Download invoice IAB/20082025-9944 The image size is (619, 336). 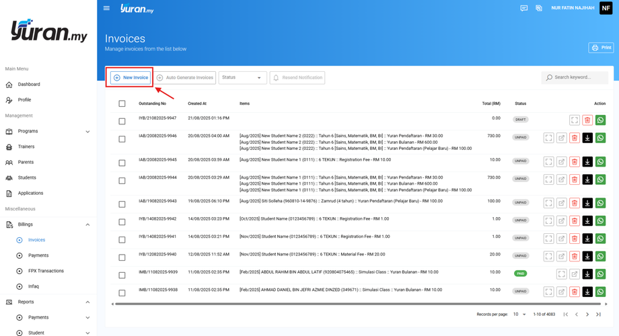pyautogui.click(x=587, y=179)
